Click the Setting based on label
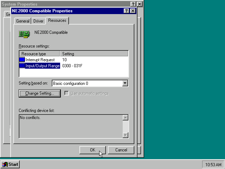The width and height of the screenshot is (225, 169). pyautogui.click(x=33, y=83)
